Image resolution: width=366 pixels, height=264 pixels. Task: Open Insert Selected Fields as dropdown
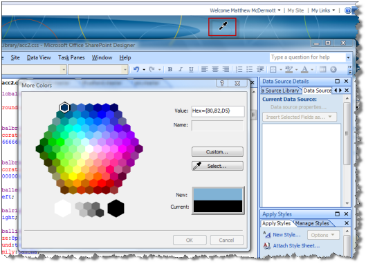tap(300, 117)
